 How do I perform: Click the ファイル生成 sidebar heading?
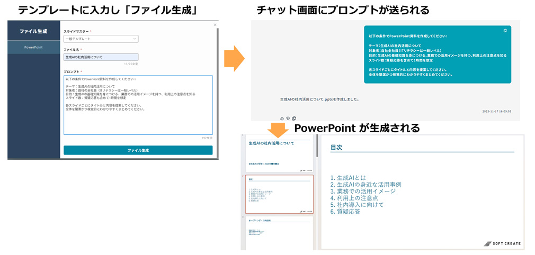pyautogui.click(x=33, y=31)
